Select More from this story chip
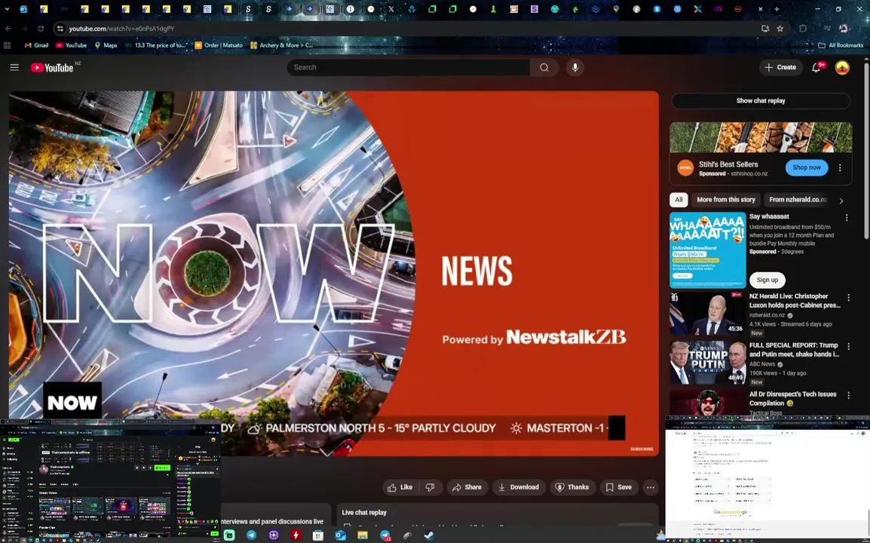The width and height of the screenshot is (870, 543). tap(726, 199)
